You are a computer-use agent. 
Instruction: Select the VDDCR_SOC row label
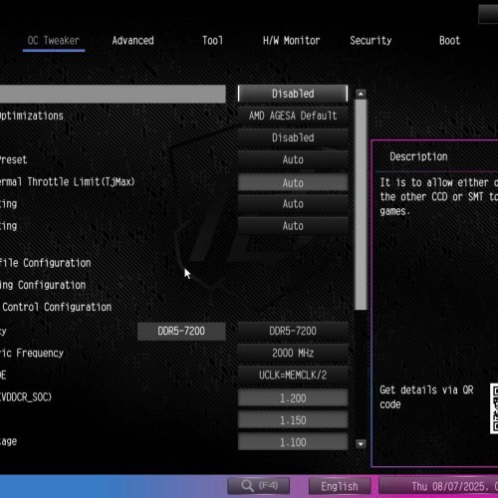tap(26, 397)
